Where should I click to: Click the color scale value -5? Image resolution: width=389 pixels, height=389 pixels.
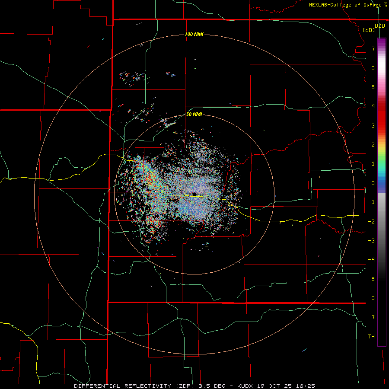371,279
